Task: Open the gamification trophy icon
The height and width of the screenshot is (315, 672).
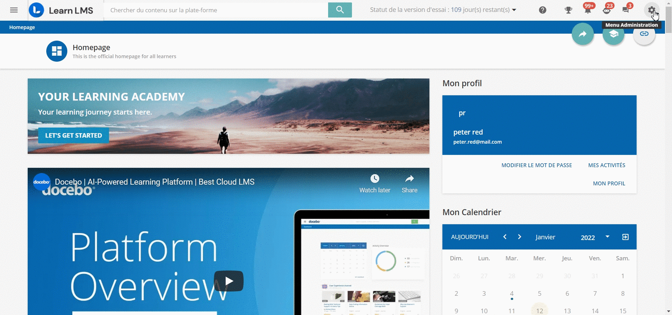Action: click(x=568, y=10)
